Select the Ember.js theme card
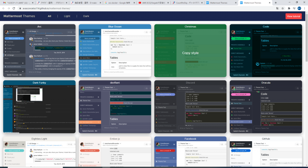This screenshot has width=308, height=168. point(115,151)
